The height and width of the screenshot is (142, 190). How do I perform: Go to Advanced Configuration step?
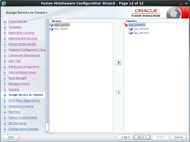click(24, 67)
